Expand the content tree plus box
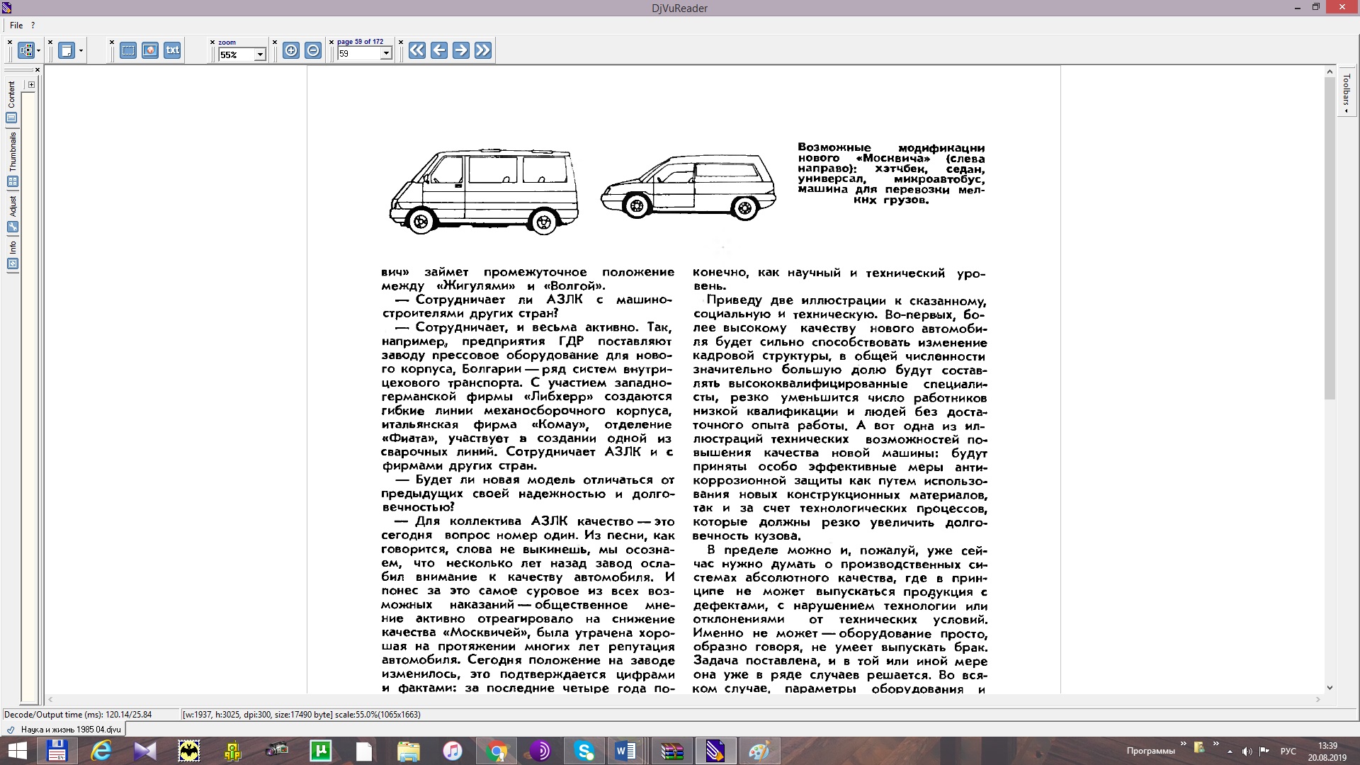Screen dimensions: 1360x765 pos(31,85)
